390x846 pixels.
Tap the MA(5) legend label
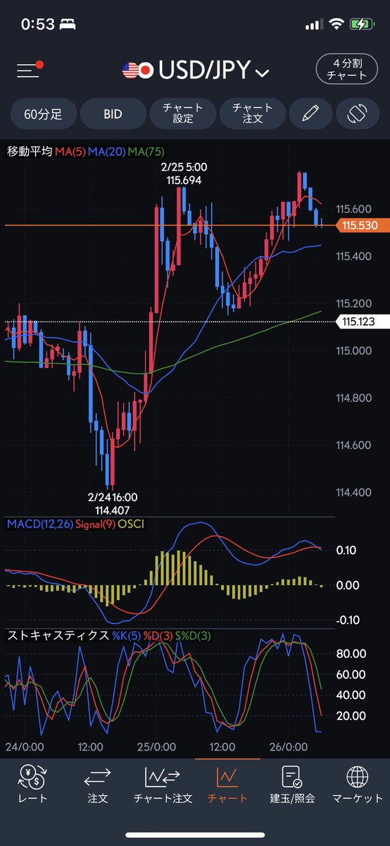(x=70, y=152)
